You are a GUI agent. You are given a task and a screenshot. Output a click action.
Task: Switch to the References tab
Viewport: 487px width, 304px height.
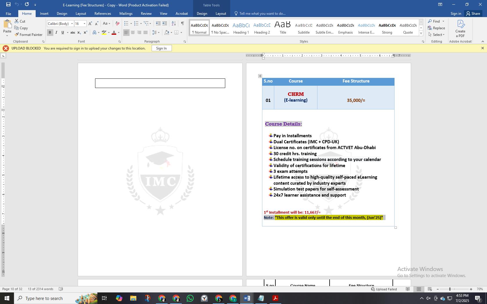click(103, 14)
